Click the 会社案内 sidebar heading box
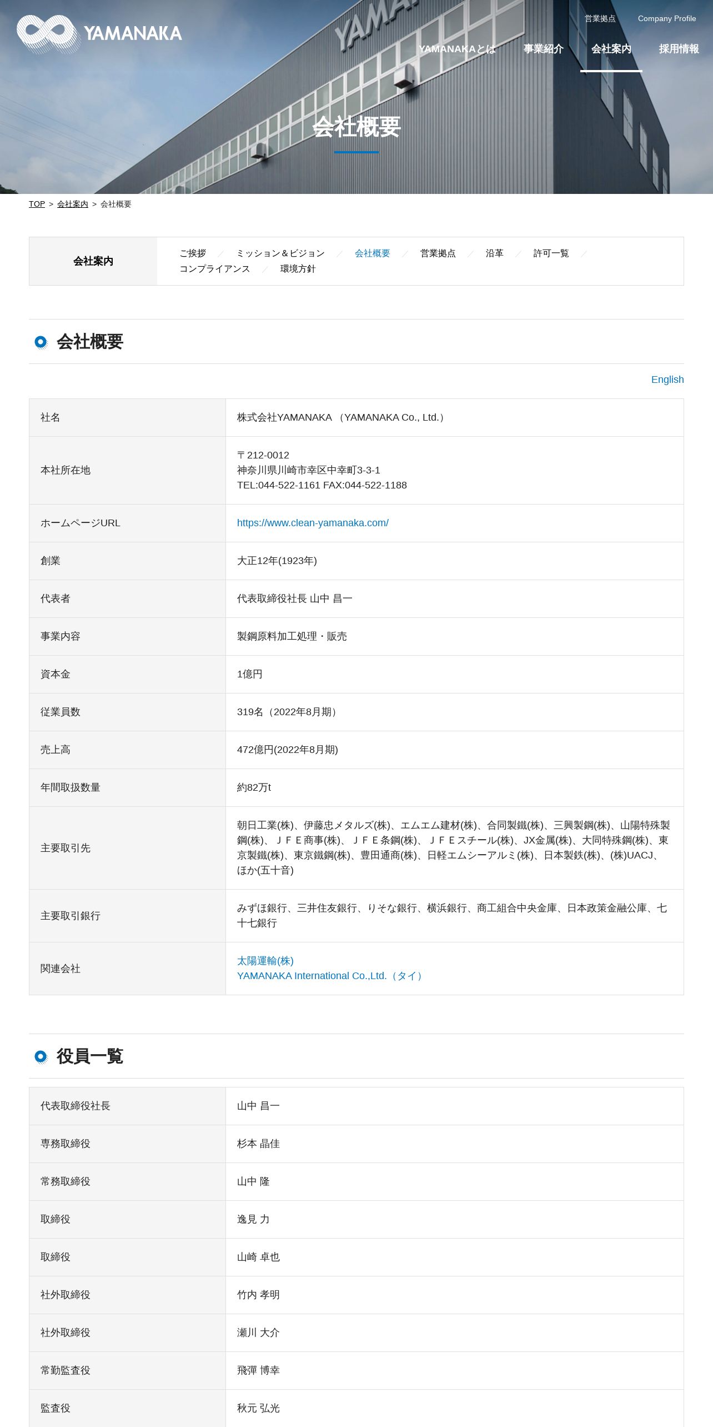This screenshot has height=1427, width=713. [x=93, y=261]
